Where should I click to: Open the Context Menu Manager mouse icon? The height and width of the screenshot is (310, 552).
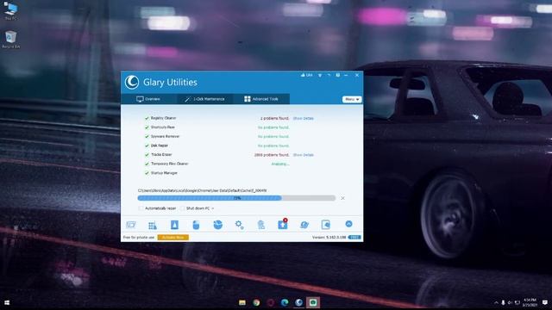[x=196, y=225]
